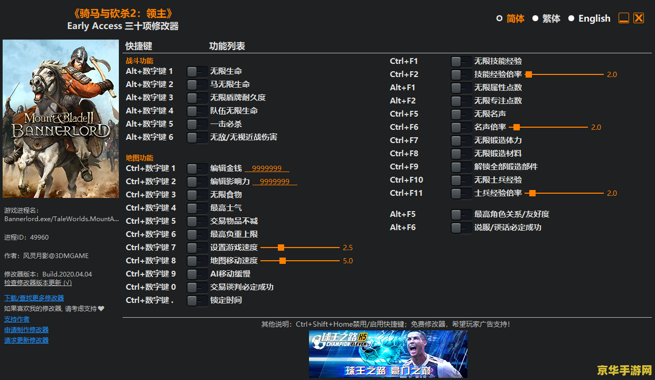Image resolution: width=655 pixels, height=380 pixels.
Task: Click the 名声倍率 slider handle
Action: [x=517, y=127]
